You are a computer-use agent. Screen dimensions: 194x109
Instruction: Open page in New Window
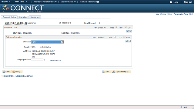click(x=161, y=14)
